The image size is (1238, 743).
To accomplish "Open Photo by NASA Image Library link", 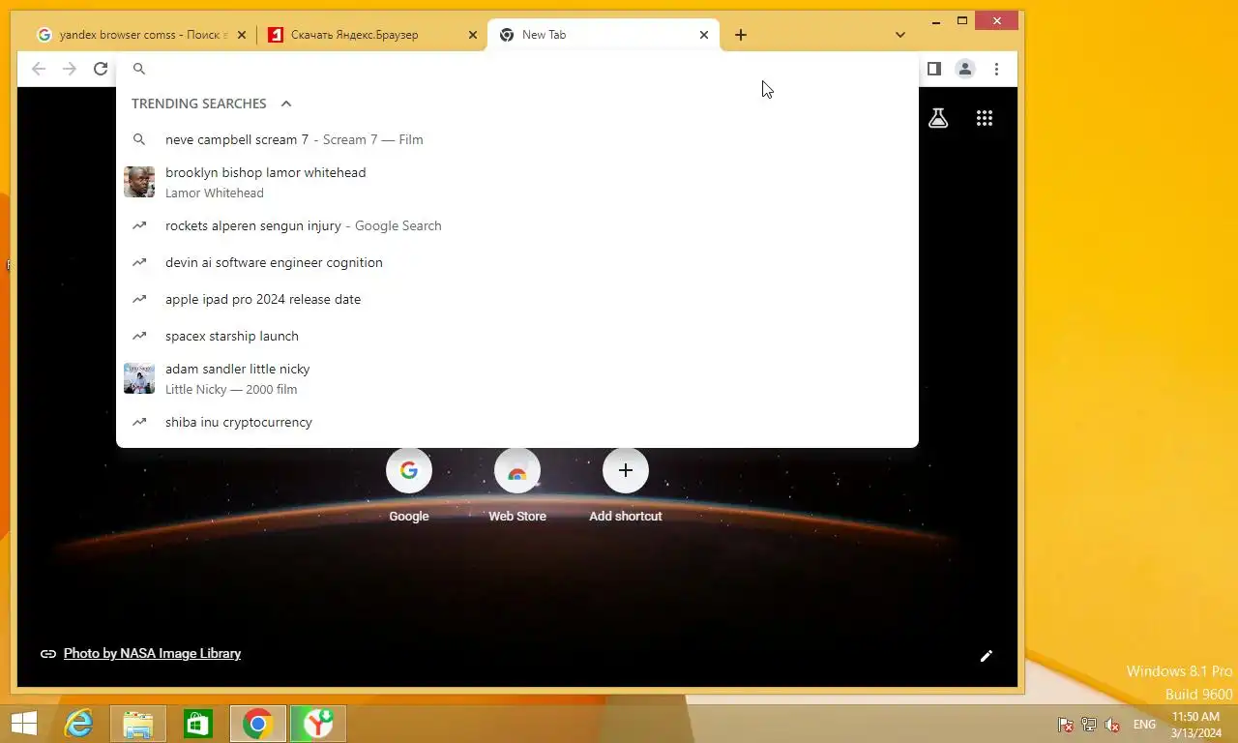I will 152,654.
